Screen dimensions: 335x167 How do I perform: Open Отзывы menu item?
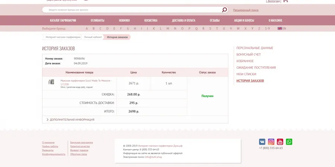tap(214, 21)
